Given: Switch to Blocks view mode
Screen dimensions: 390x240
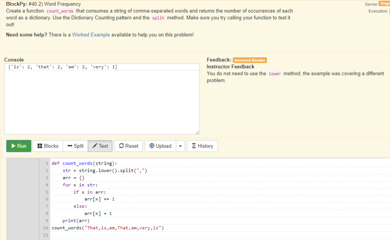Looking at the screenshot, I should (47, 146).
